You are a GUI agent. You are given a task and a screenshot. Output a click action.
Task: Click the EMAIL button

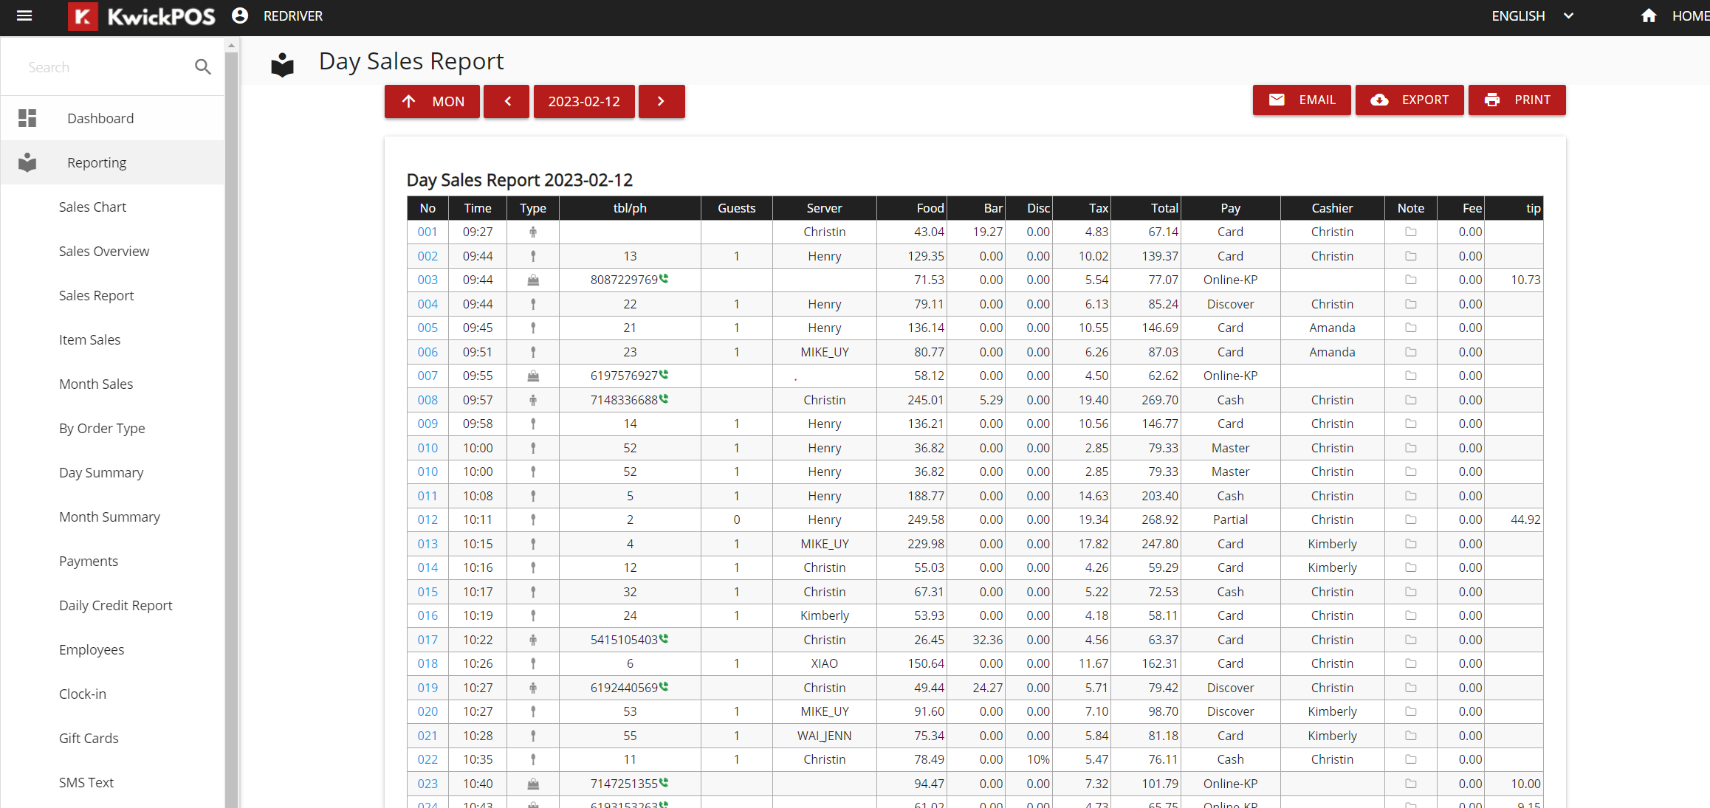pos(1302,100)
